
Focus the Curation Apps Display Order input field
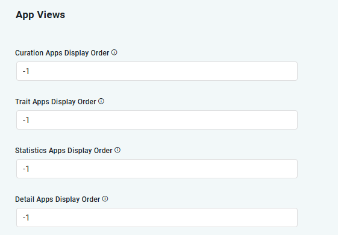pos(157,71)
